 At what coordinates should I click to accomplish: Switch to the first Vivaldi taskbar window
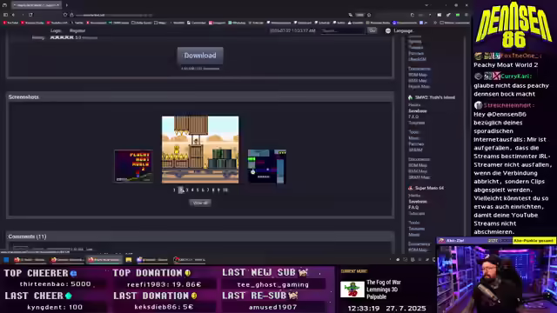30,260
